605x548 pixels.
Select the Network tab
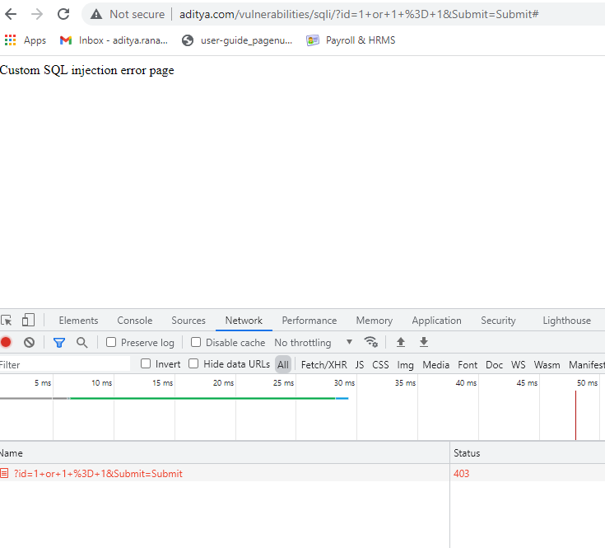point(244,321)
